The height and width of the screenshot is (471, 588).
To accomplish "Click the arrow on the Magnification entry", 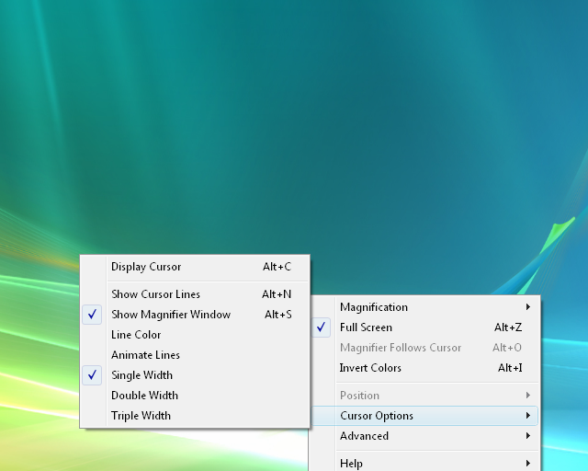I will 527,307.
